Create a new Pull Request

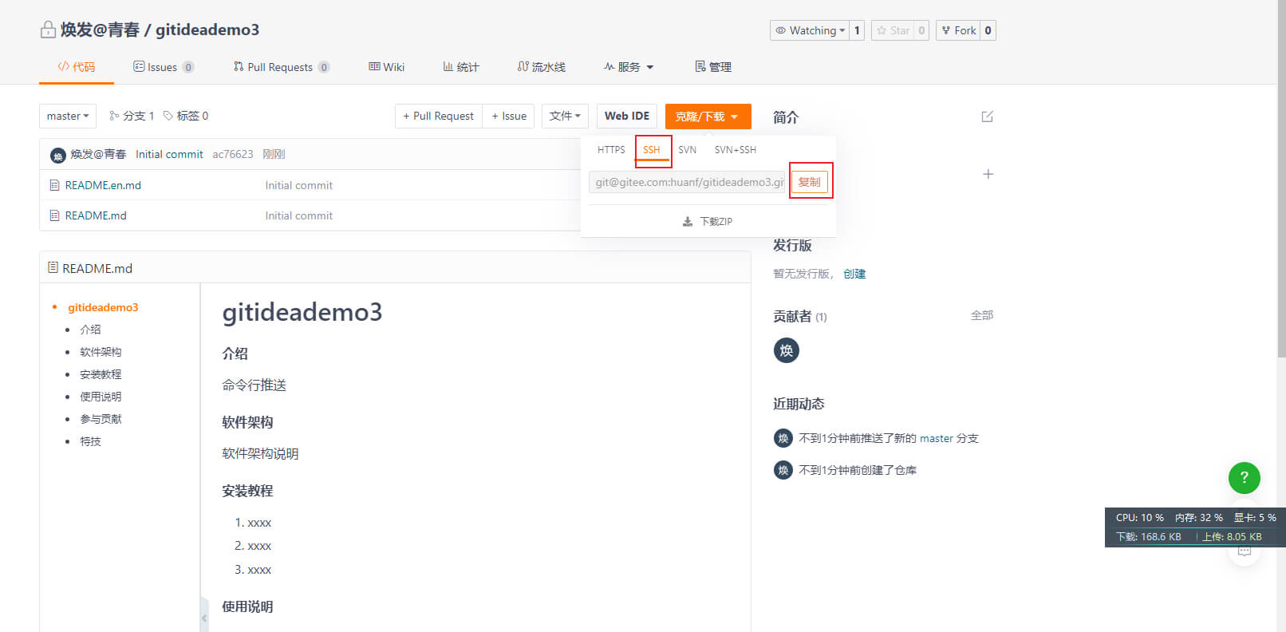[x=438, y=116]
